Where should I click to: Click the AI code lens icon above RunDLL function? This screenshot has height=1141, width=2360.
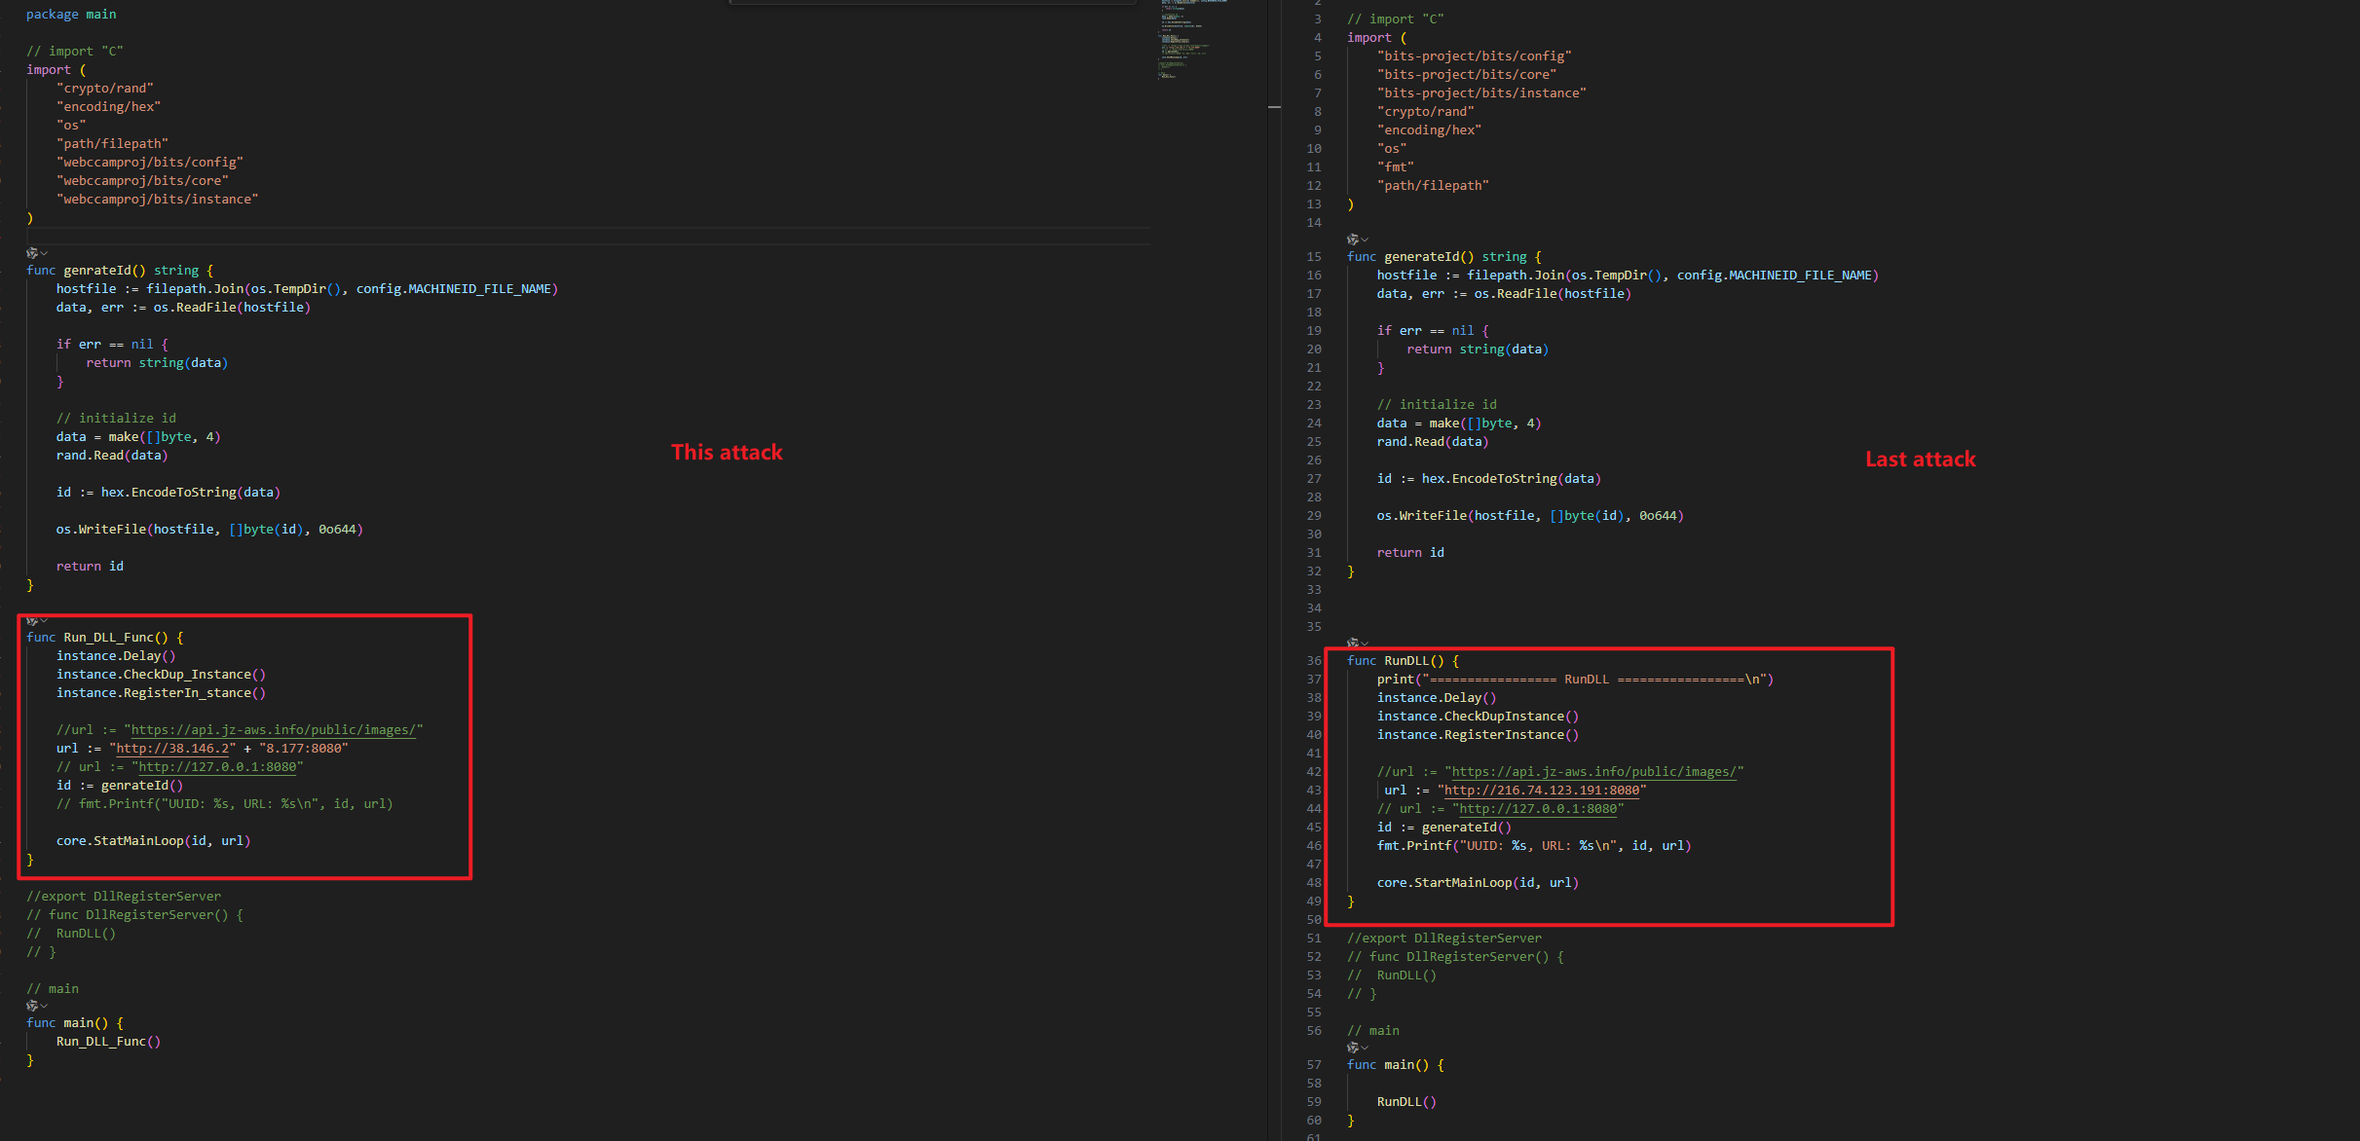[x=1353, y=644]
